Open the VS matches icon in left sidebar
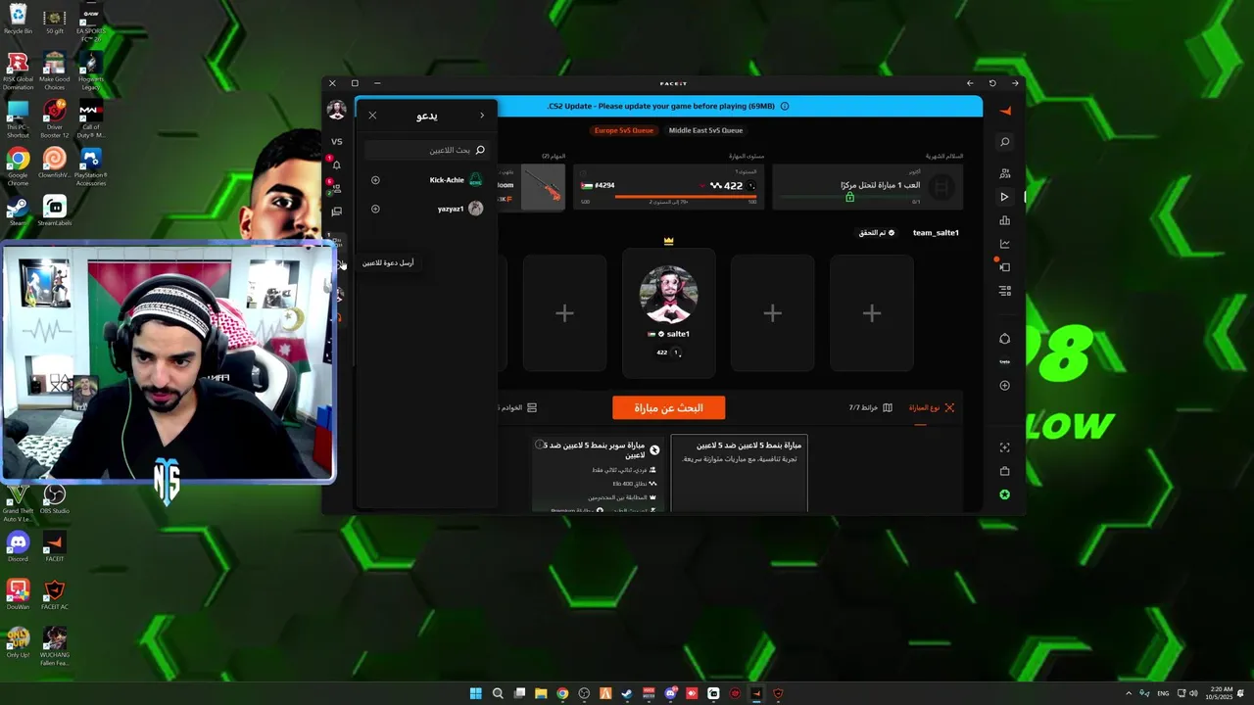This screenshot has height=705, width=1254. (x=336, y=141)
